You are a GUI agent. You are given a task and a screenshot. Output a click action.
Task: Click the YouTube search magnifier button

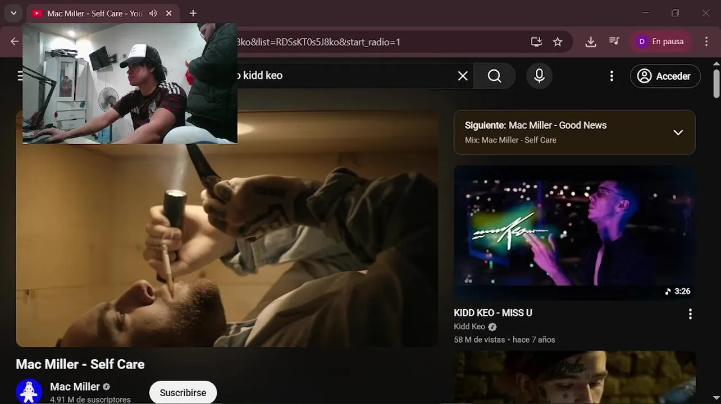point(494,76)
